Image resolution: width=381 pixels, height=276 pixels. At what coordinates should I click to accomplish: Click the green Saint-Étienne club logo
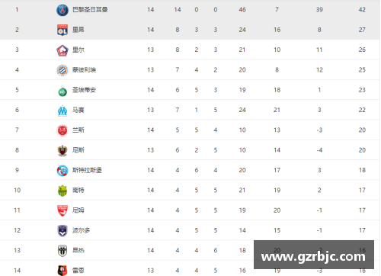pos(62,91)
